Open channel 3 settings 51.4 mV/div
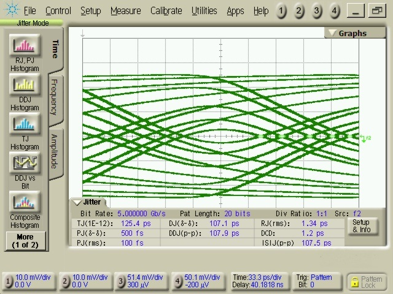The height and width of the screenshot is (294, 393). [141, 281]
